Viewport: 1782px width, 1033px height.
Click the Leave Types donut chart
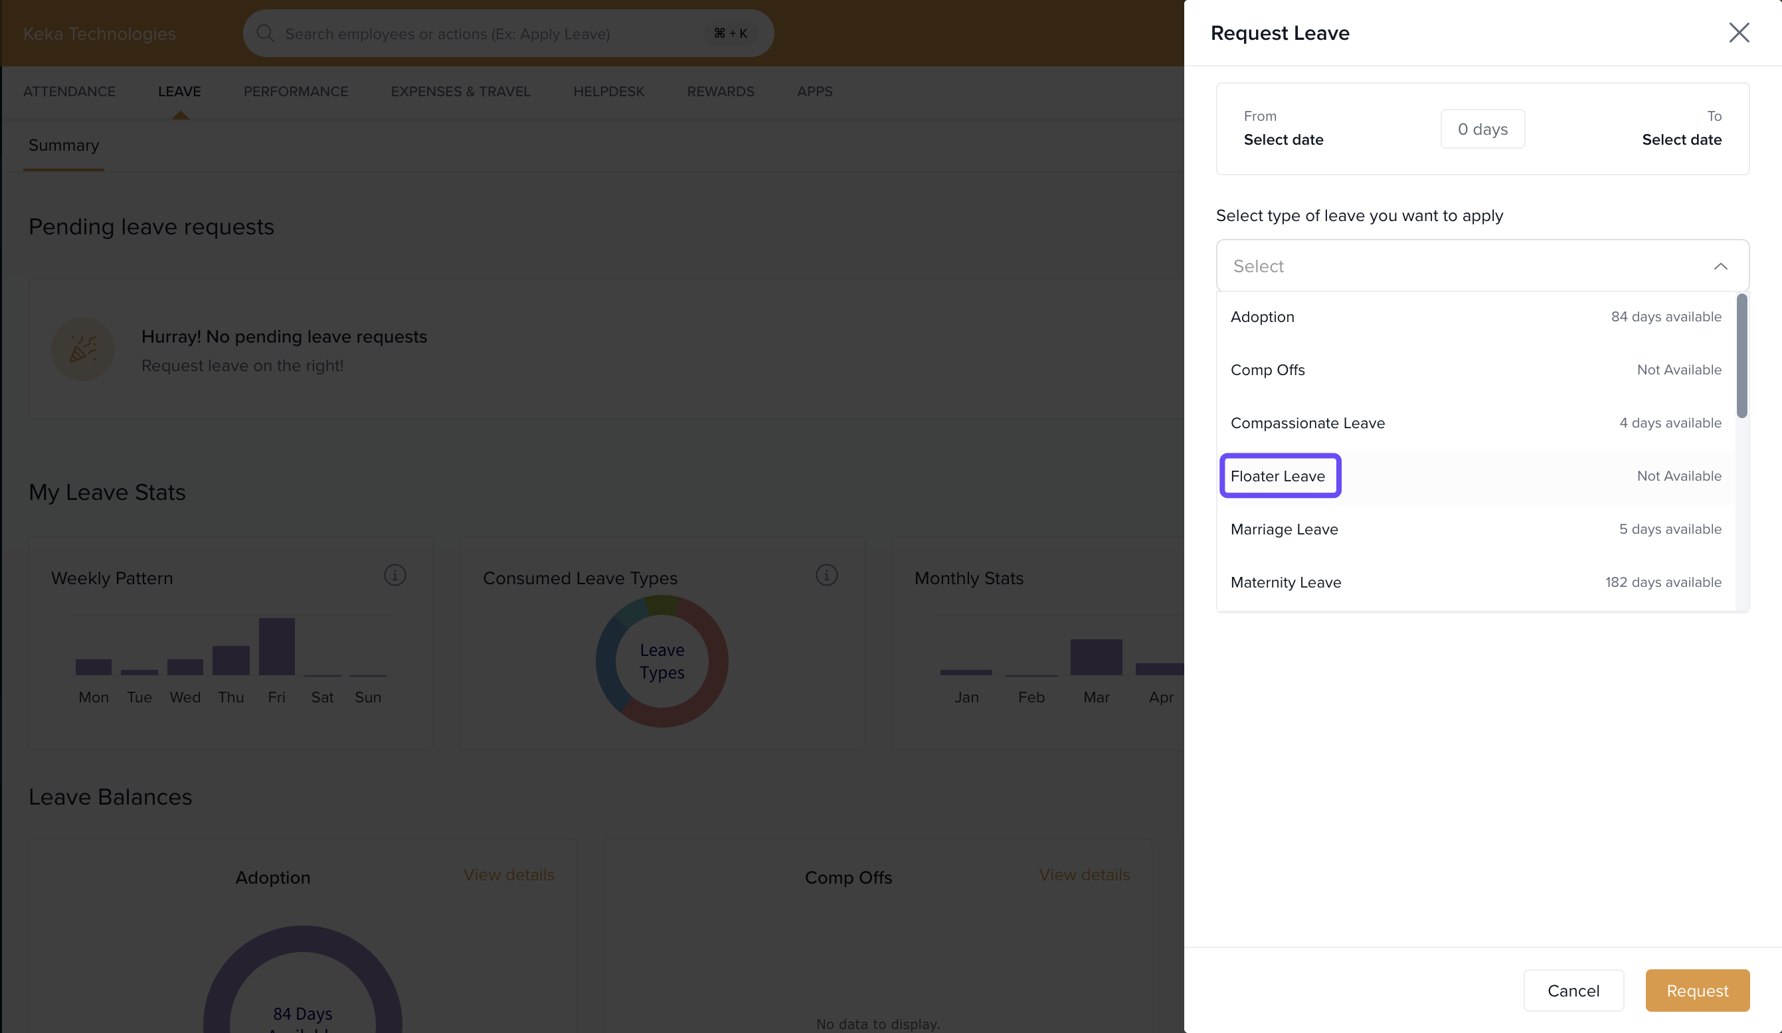coord(661,661)
